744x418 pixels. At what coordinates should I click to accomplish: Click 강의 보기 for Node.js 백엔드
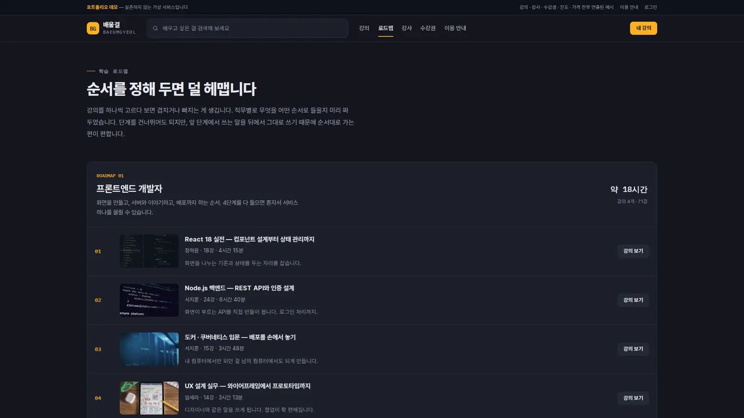633,300
